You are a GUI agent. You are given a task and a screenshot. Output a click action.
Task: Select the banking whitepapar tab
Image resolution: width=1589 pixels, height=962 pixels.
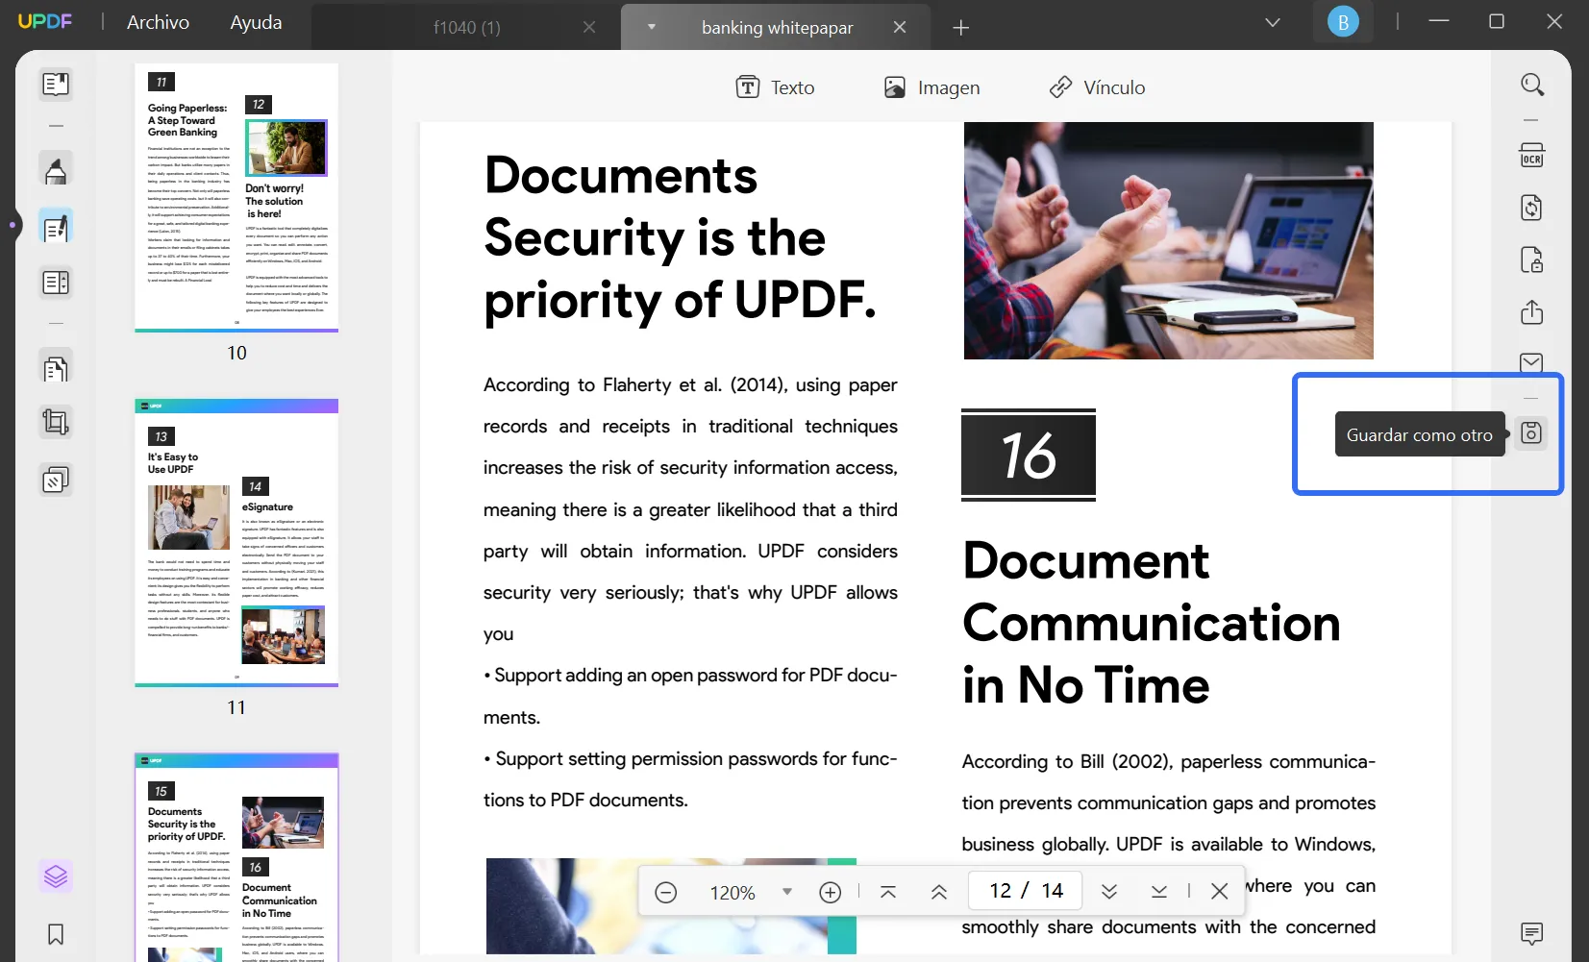point(777,28)
